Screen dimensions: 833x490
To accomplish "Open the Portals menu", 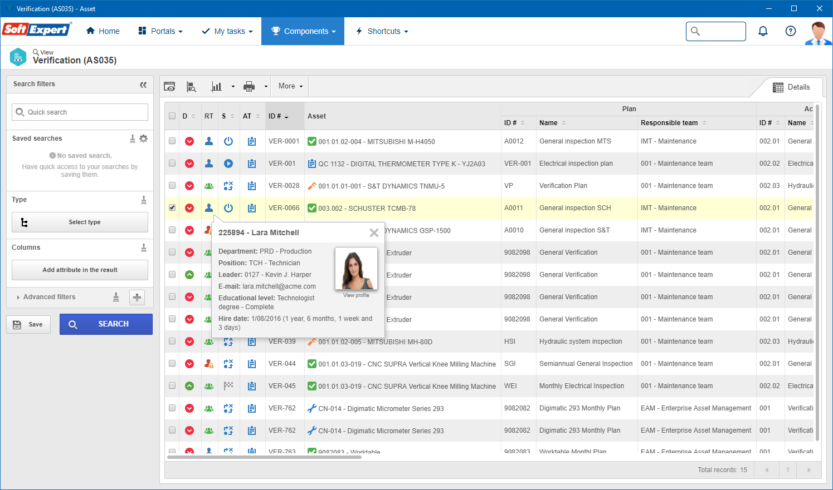I will 160,31.
